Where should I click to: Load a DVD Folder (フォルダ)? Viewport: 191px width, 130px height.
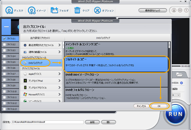point(54,10)
